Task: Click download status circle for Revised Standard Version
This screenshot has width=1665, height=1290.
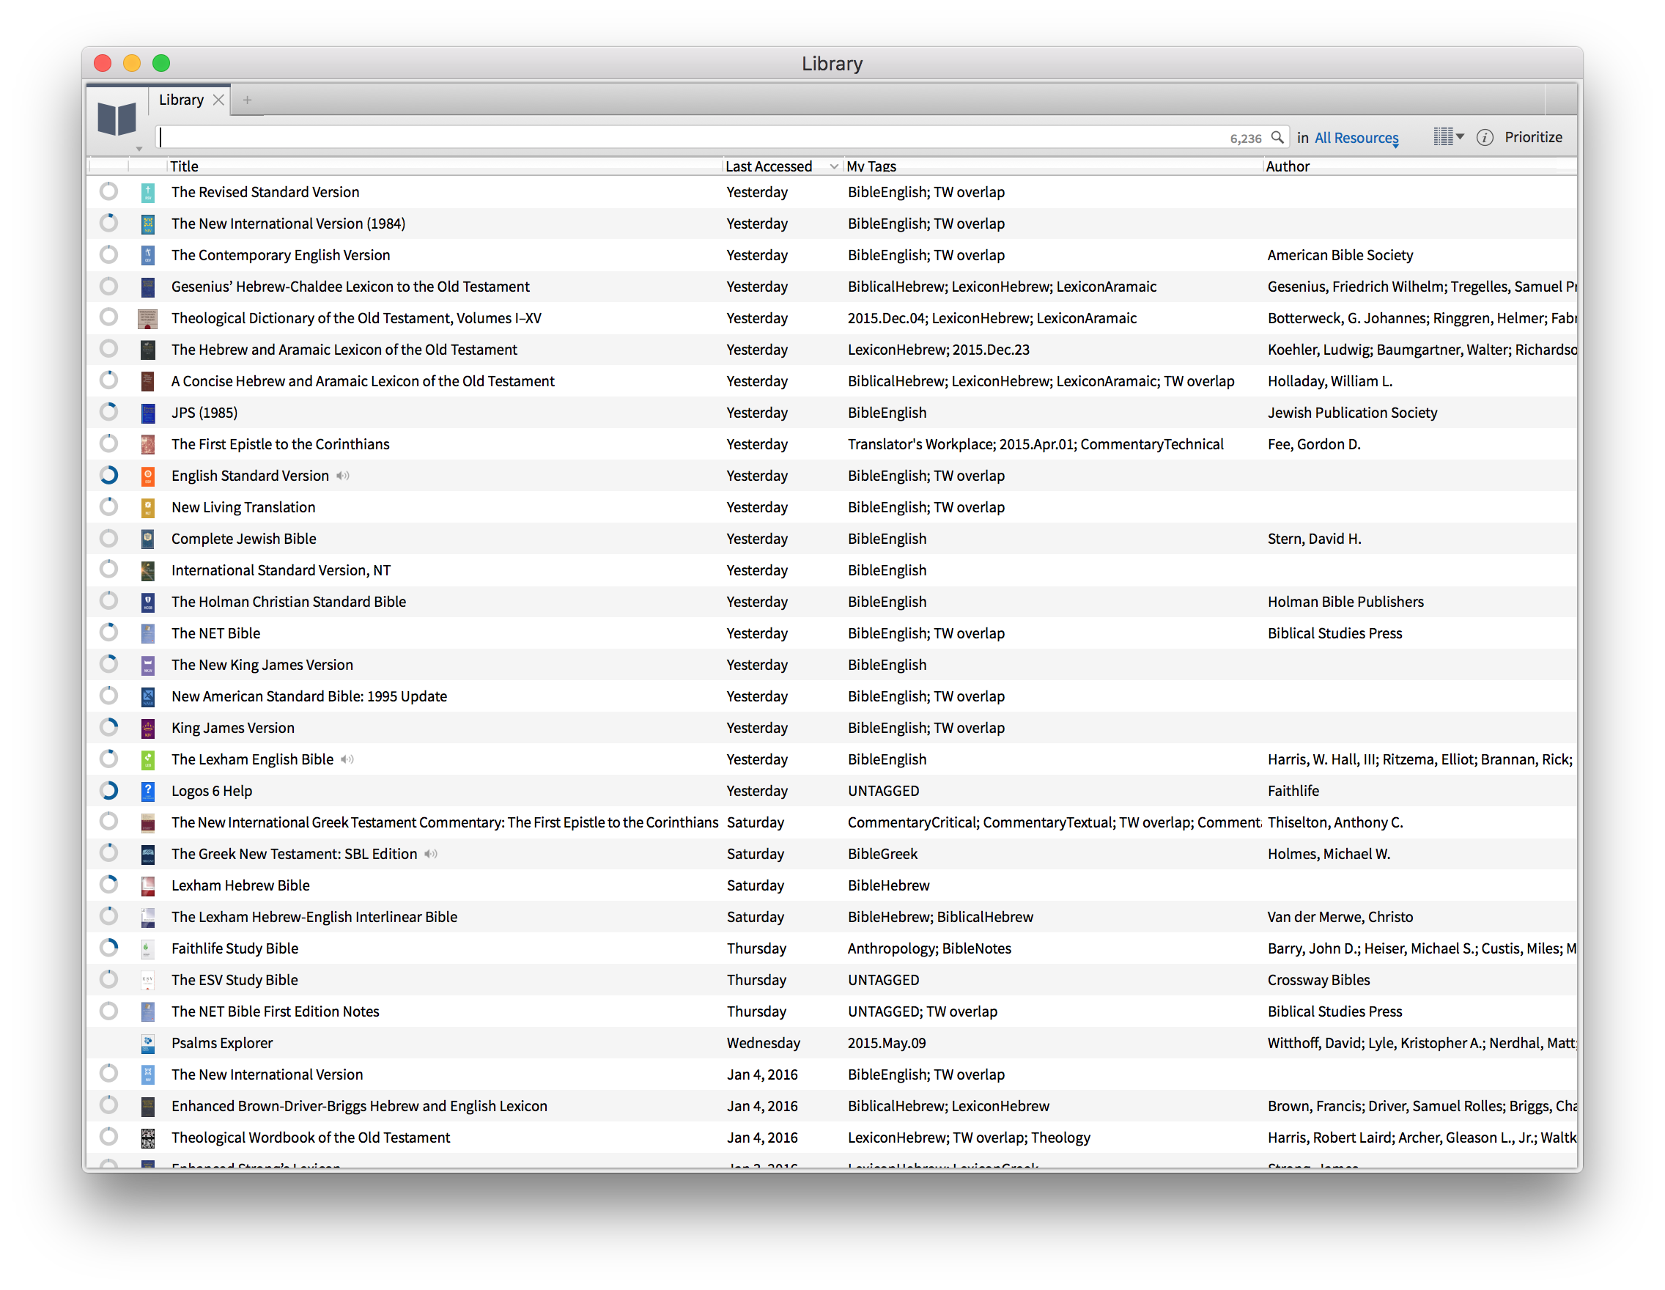Action: pos(109,191)
